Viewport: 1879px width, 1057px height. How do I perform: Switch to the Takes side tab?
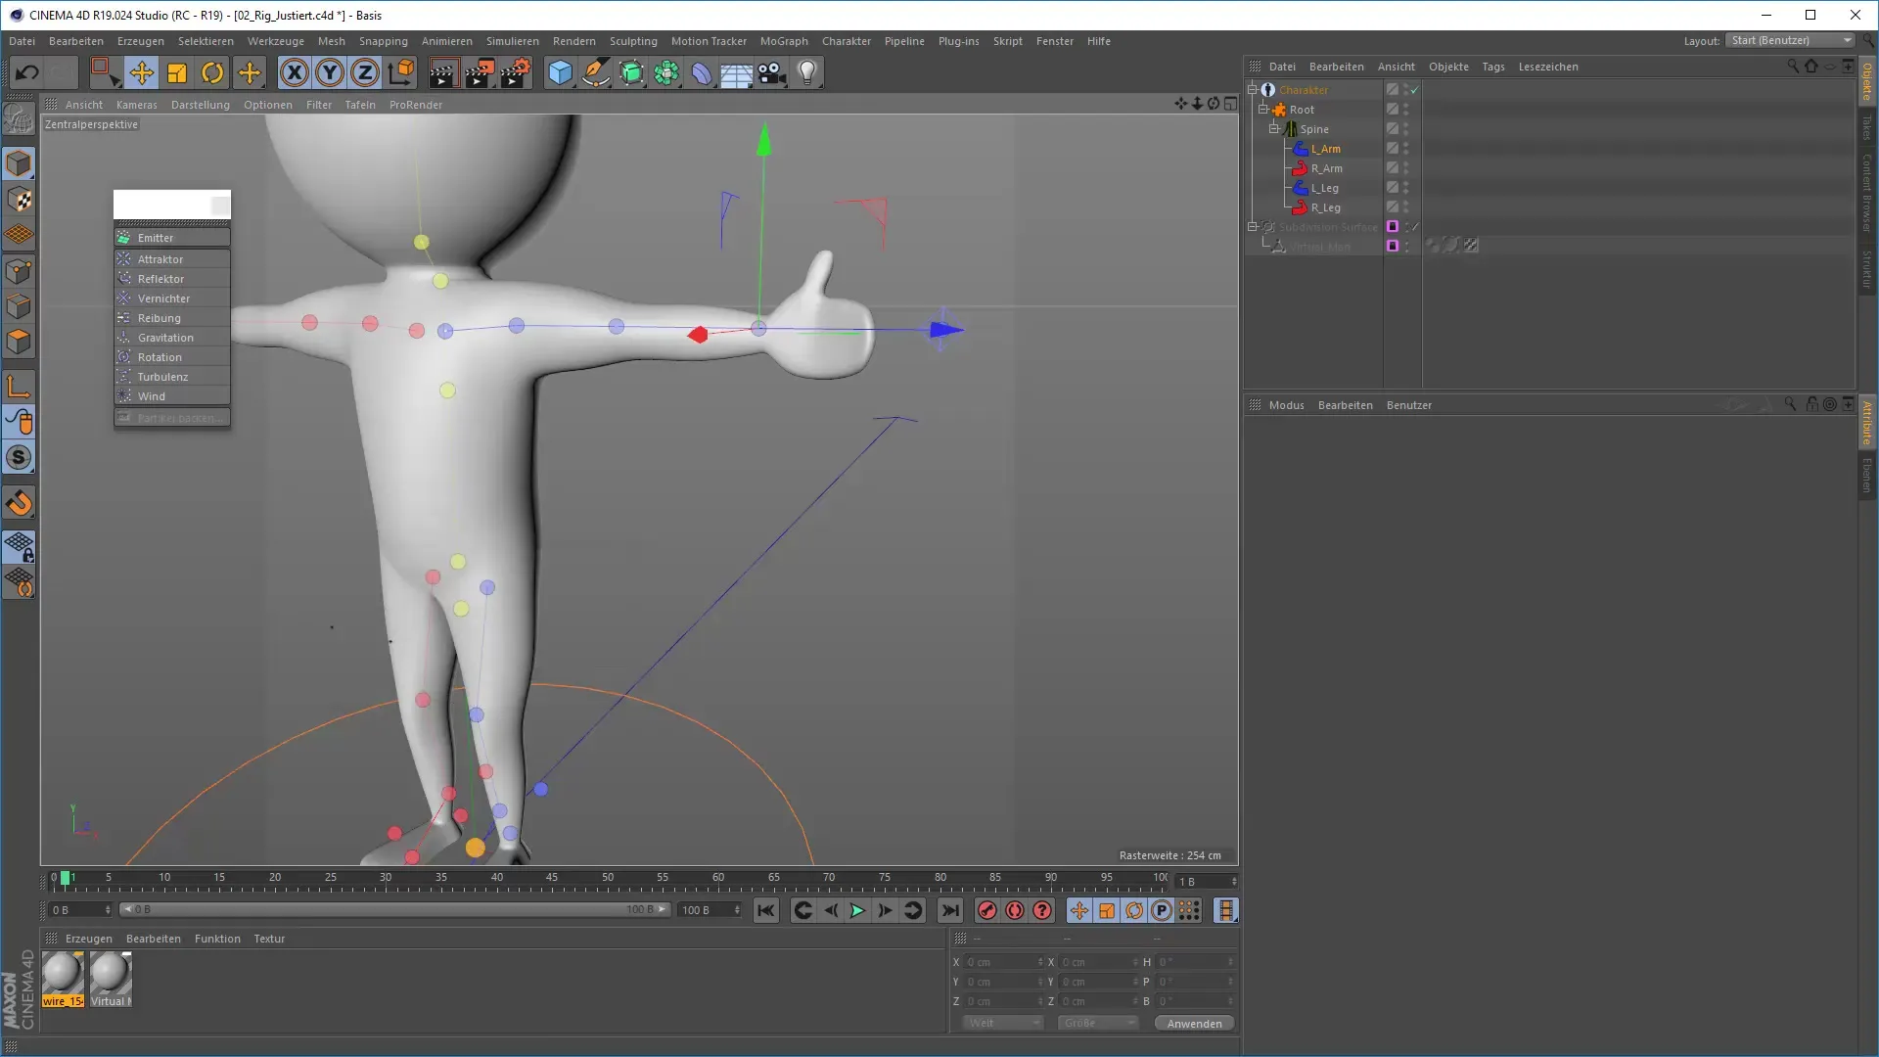[x=1867, y=127]
